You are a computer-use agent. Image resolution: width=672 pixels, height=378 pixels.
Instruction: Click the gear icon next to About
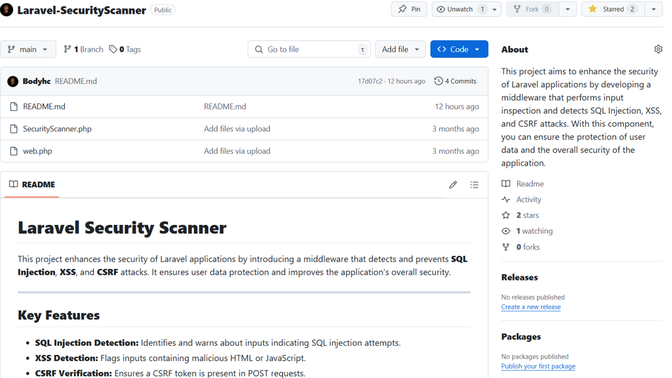tap(658, 49)
